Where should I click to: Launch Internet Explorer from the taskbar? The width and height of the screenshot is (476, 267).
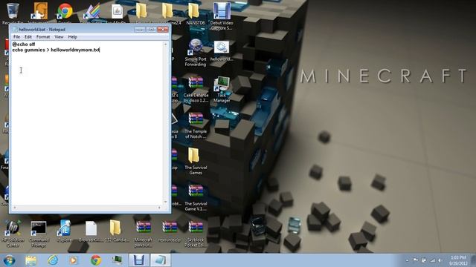pyautogui.click(x=53, y=260)
